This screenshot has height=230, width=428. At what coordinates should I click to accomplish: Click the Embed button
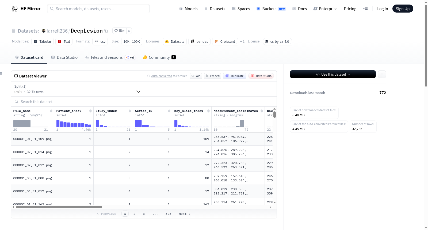tap(213, 76)
